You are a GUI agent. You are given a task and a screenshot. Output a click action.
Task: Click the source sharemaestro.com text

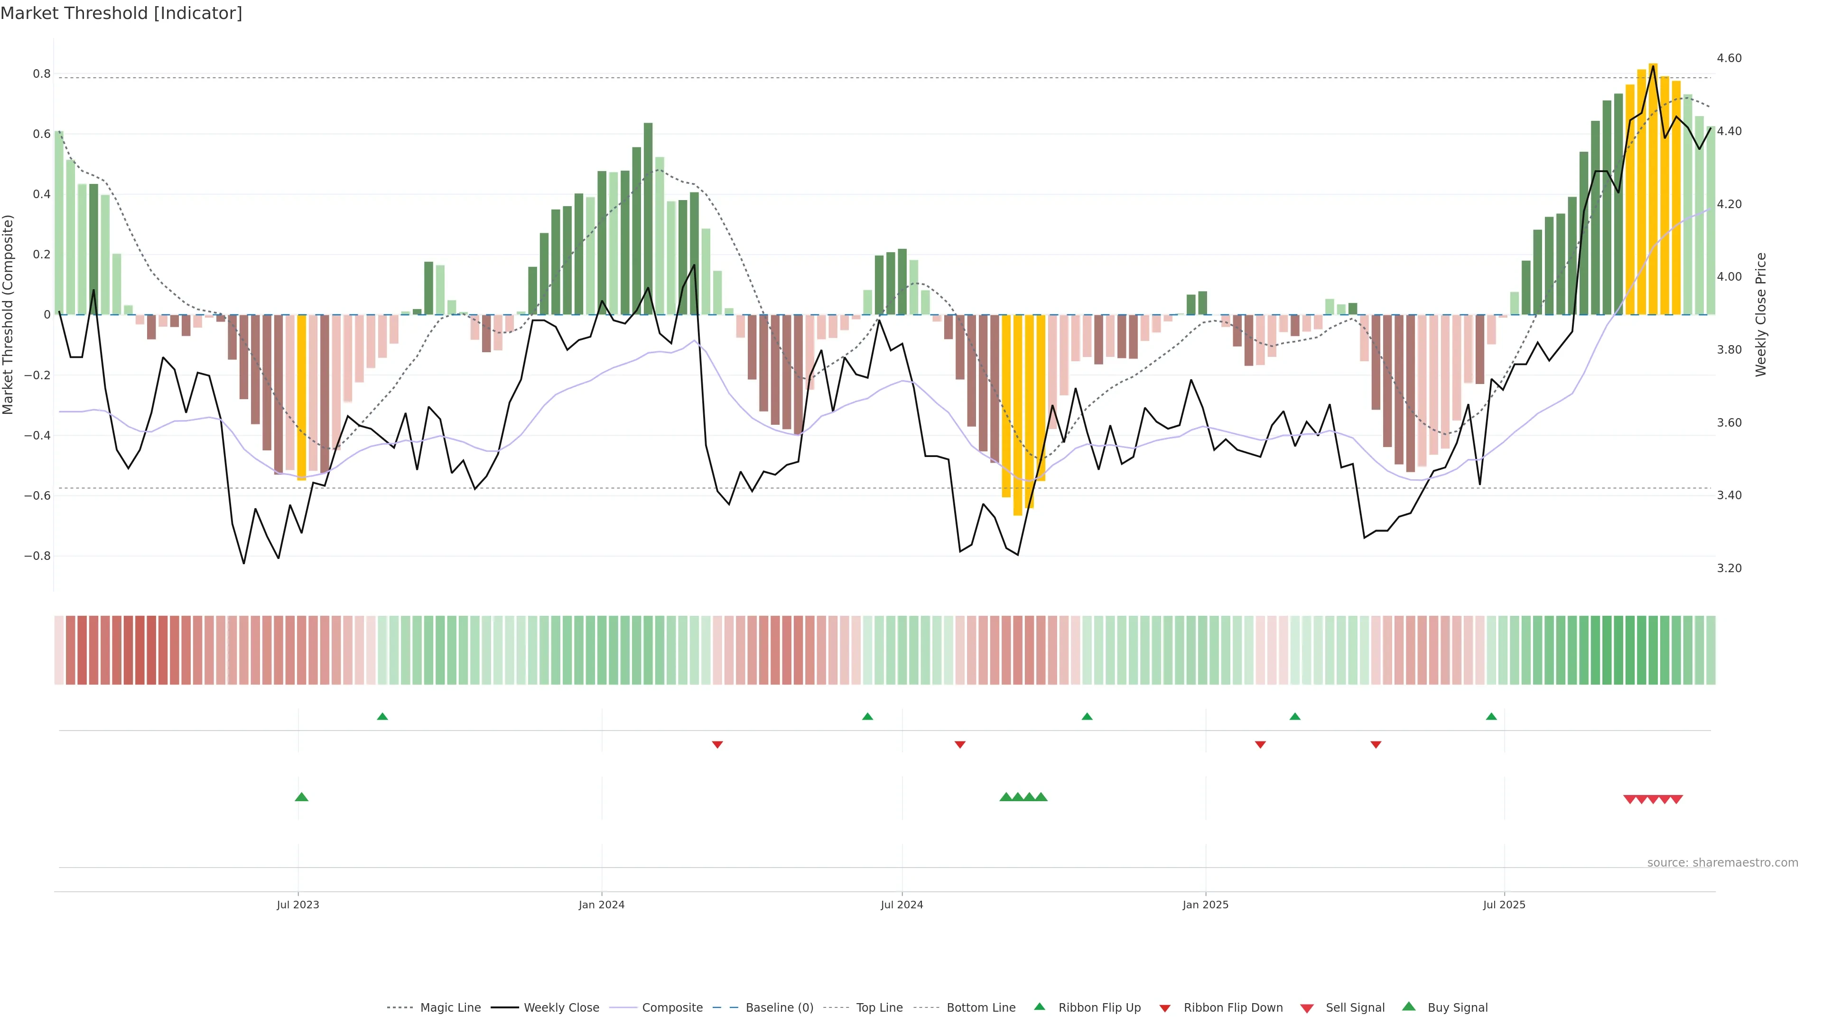(x=1722, y=863)
